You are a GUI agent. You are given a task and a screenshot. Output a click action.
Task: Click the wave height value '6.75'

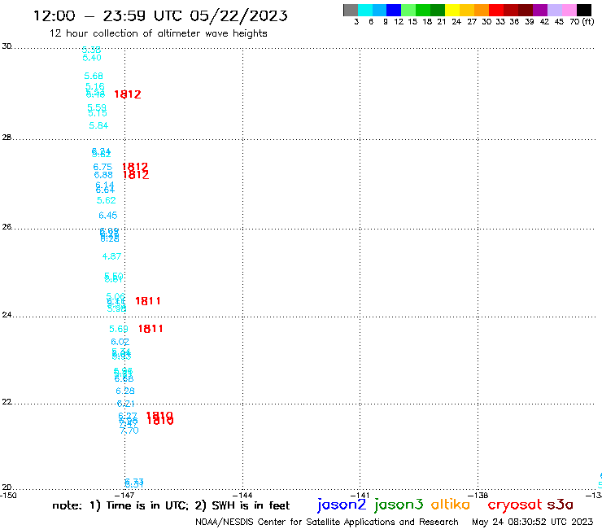[x=103, y=167]
